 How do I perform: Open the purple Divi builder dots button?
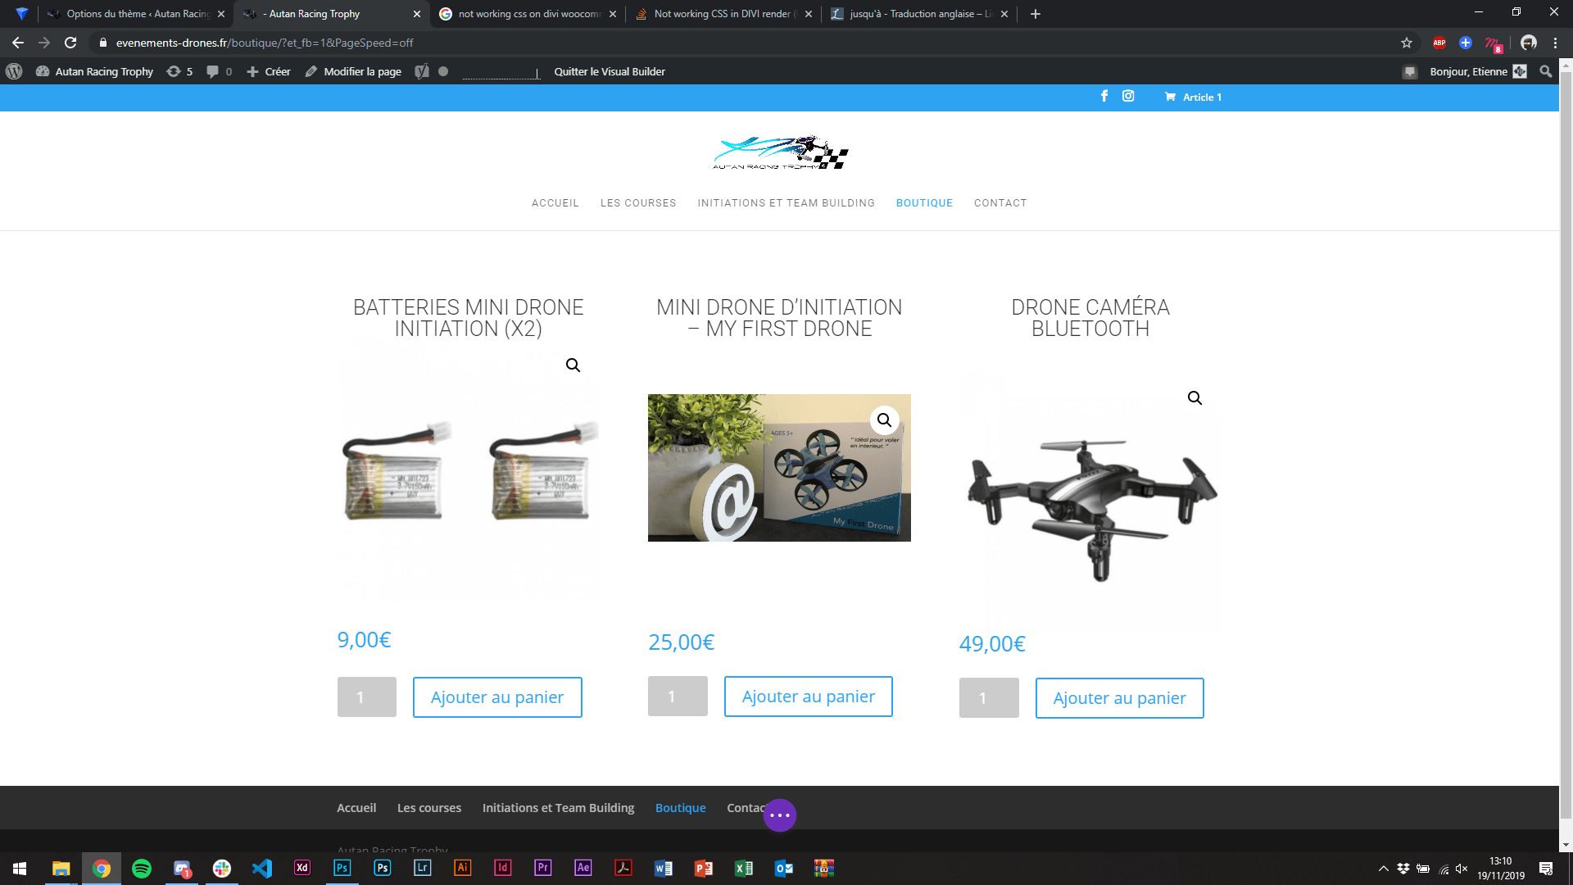(x=779, y=815)
